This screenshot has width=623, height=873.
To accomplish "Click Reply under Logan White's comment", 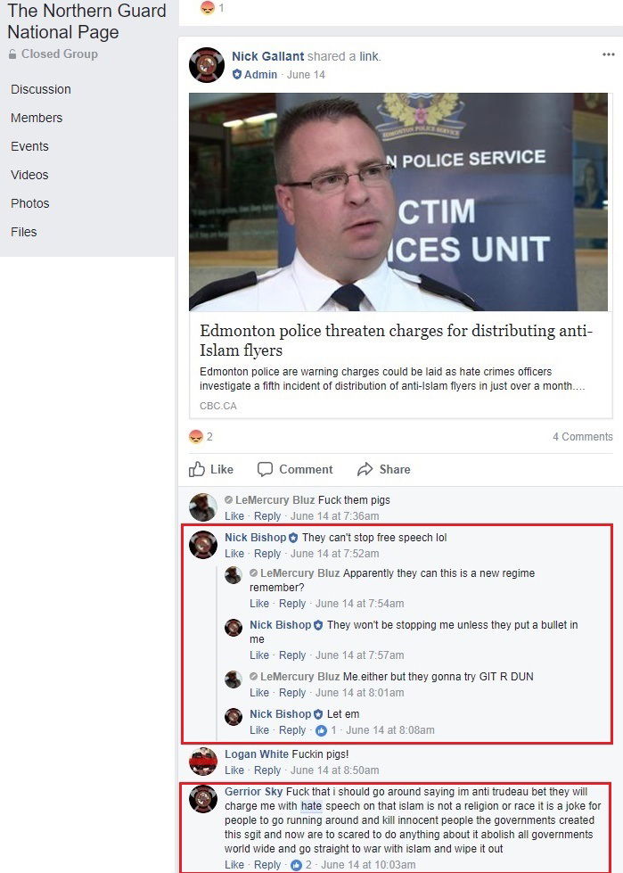I will [267, 770].
